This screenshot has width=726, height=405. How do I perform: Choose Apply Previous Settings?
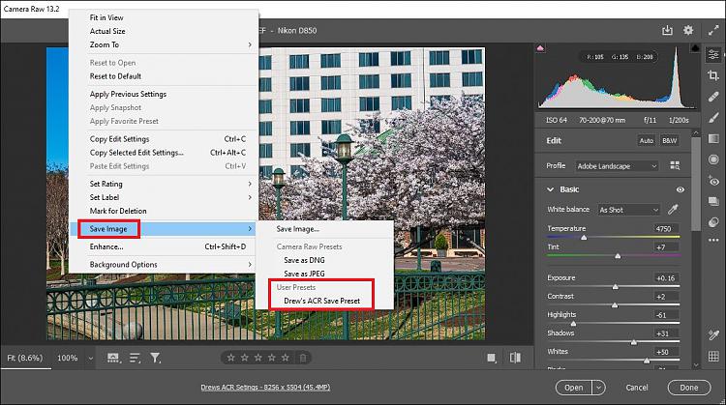[164, 95]
